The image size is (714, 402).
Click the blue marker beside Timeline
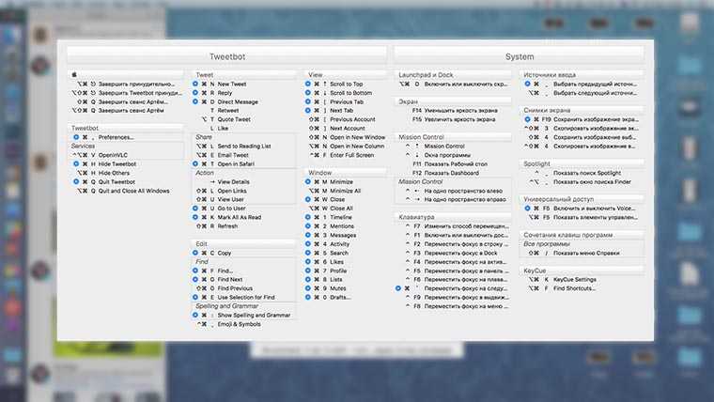[x=308, y=217]
